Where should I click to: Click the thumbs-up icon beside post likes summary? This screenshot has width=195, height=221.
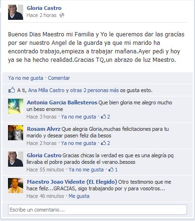pos(11,90)
